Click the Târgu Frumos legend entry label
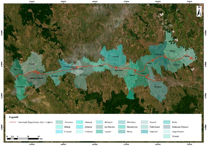Viewport: 207px width, 146px height. coord(179,131)
